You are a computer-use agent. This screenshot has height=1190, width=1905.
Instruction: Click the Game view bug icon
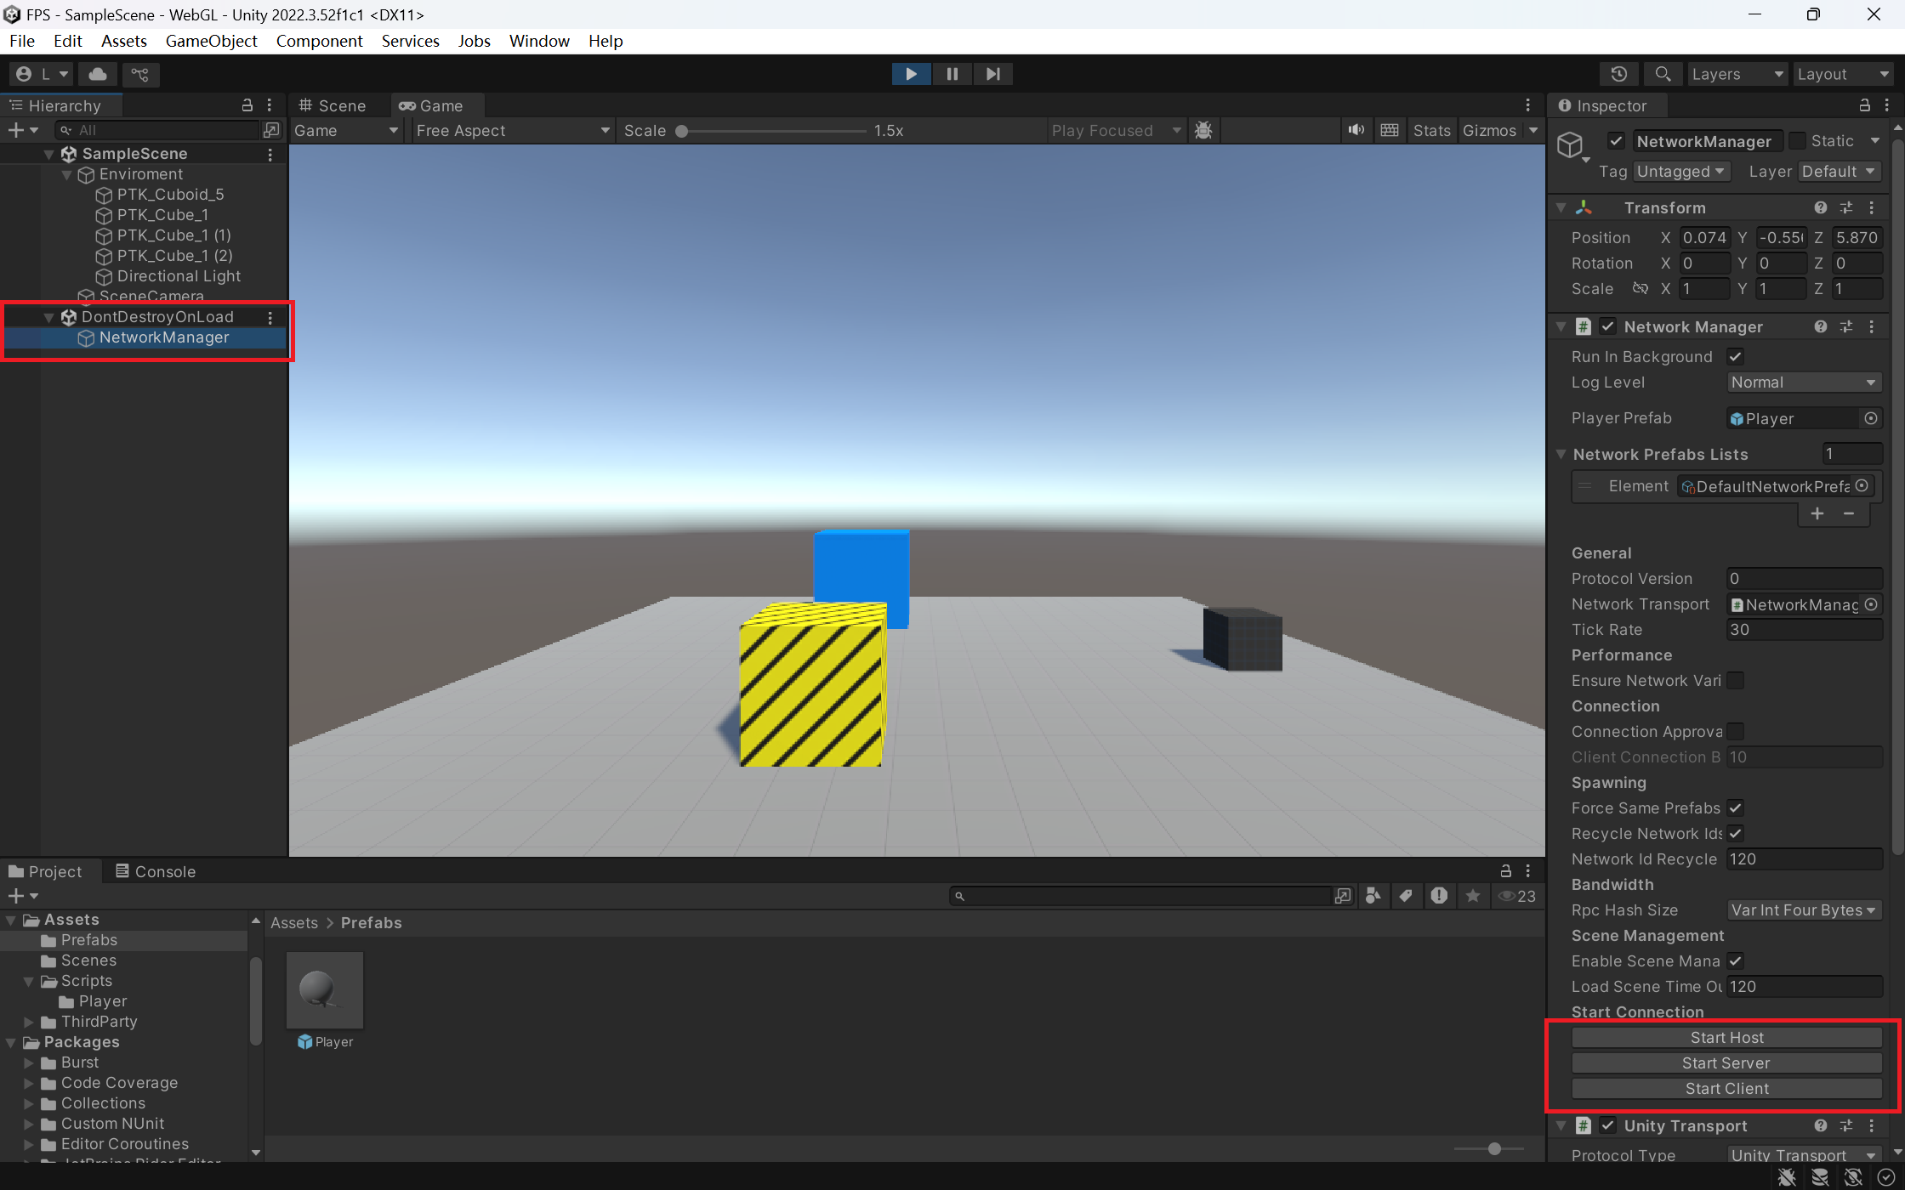[x=1203, y=130]
